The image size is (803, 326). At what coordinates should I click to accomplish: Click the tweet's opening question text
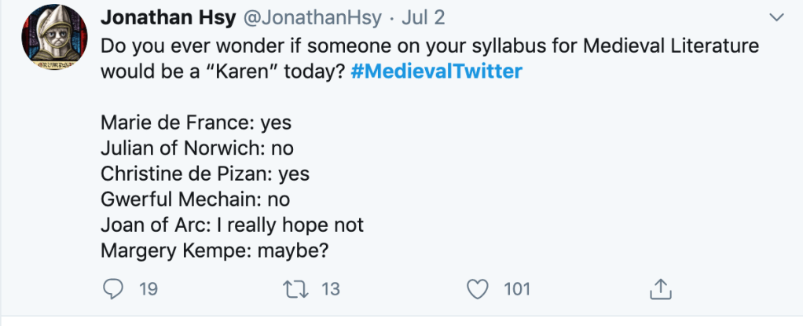(x=429, y=46)
